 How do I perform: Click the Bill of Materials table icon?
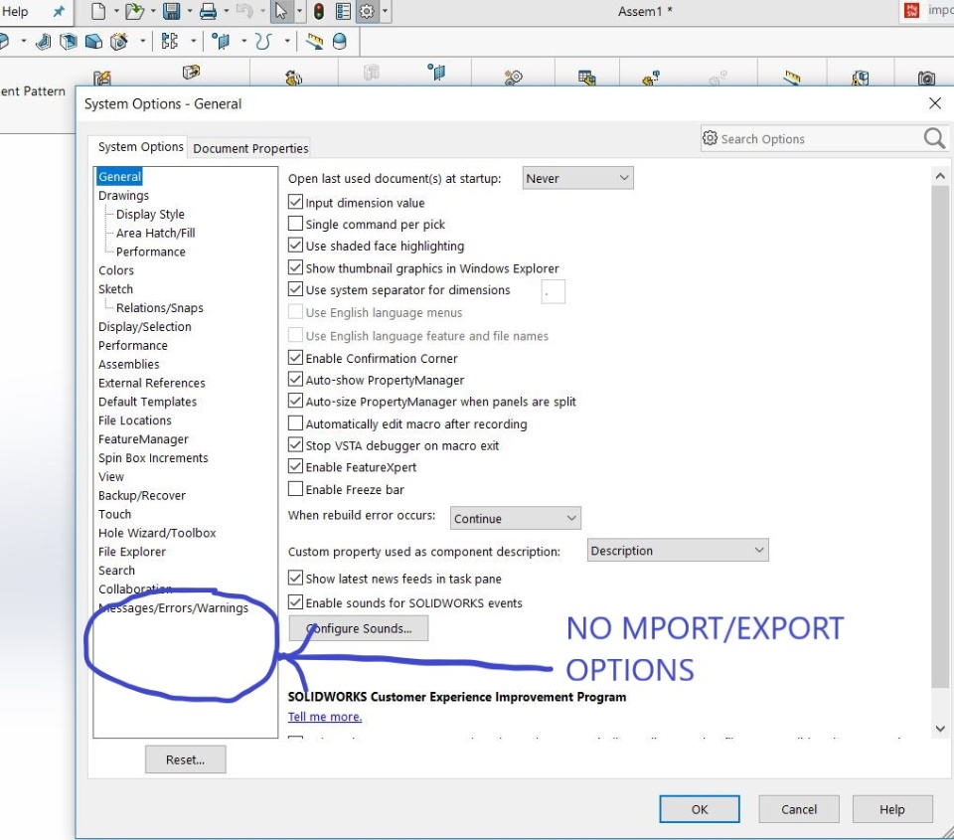tap(587, 78)
